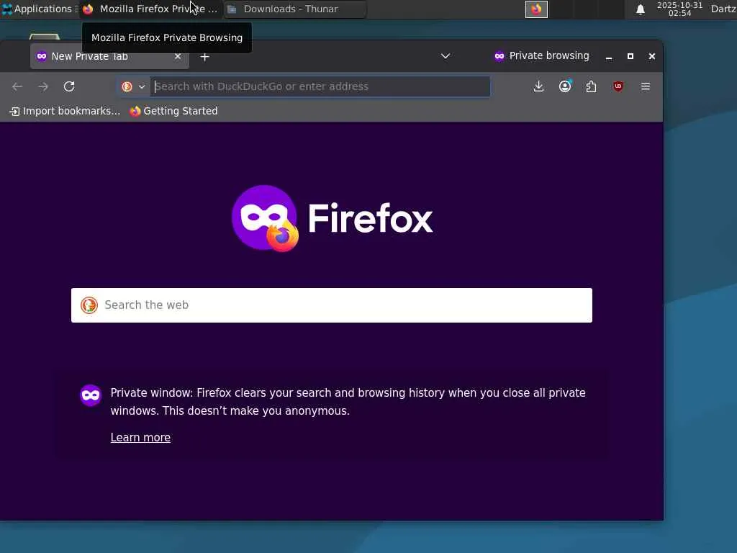Open Firefox account icon
This screenshot has height=553, width=737.
[x=565, y=86]
